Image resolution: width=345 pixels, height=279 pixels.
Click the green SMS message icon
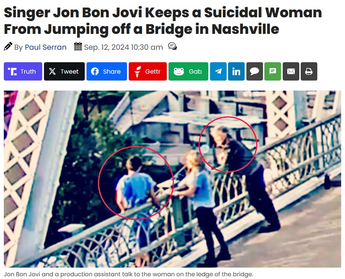coord(273,72)
